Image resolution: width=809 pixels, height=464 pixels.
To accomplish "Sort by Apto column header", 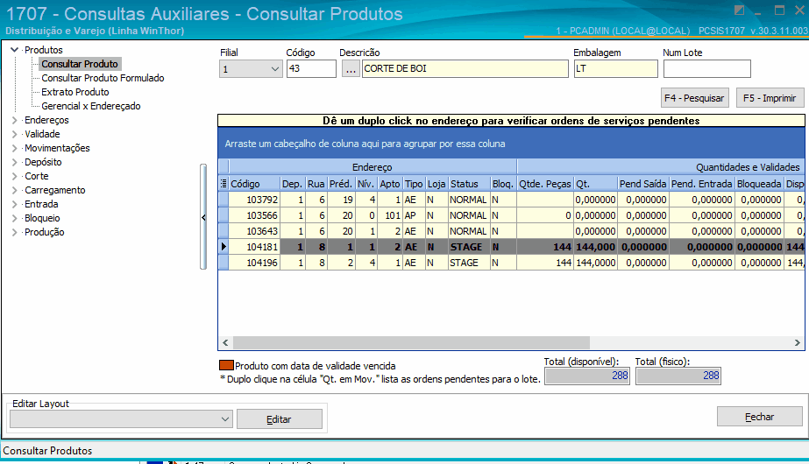I will coord(389,184).
